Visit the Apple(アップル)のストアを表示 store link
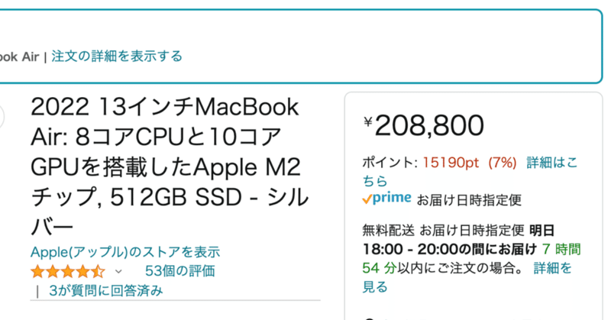Screen dimensions: 611x320 click(x=125, y=252)
